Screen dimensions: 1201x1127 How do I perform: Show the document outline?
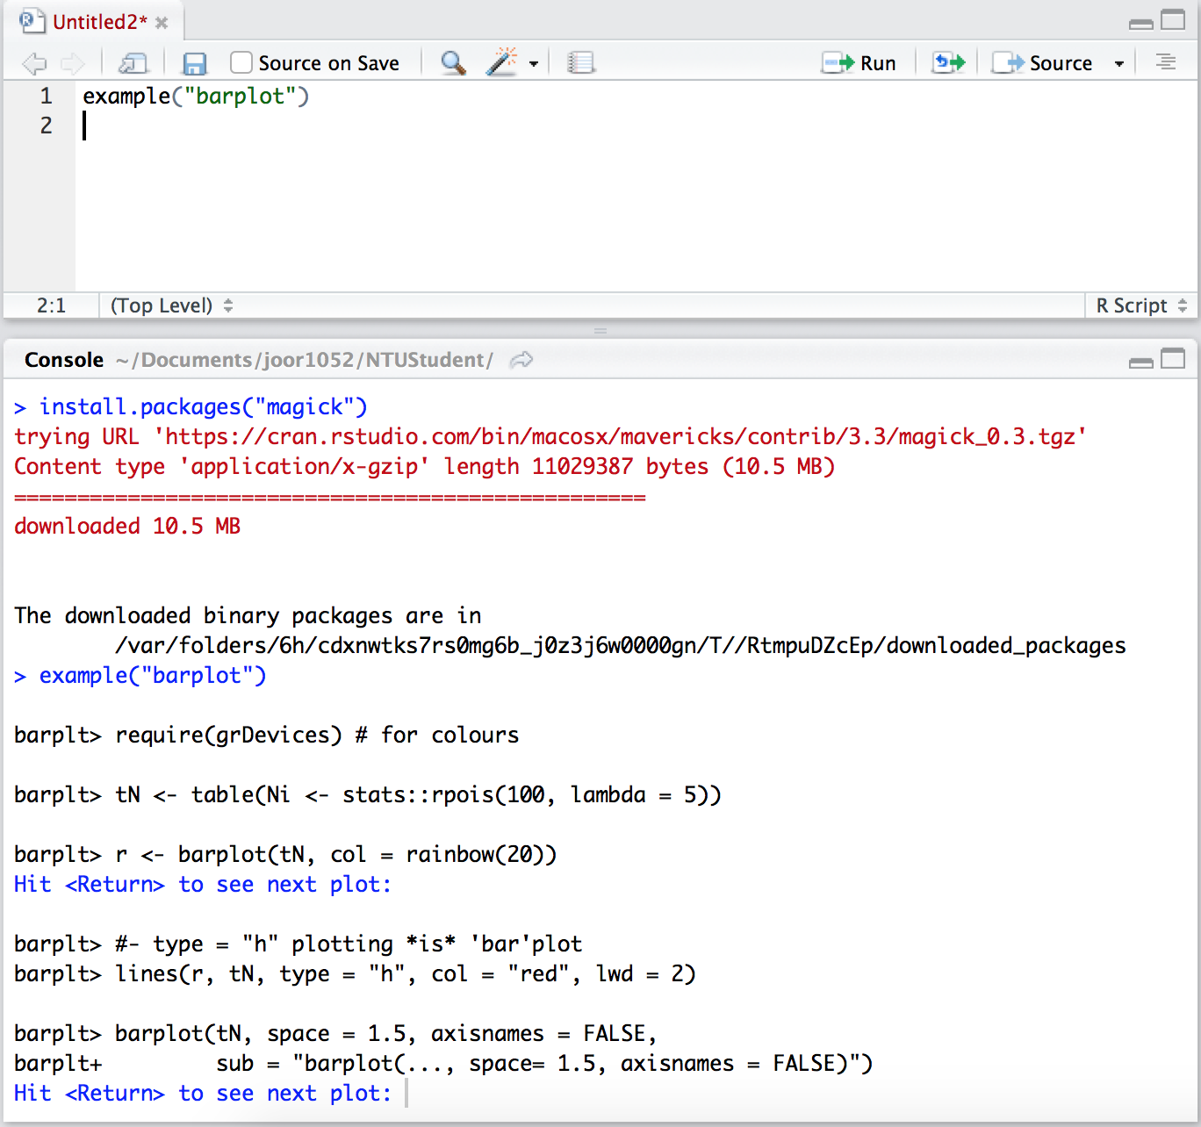click(x=1166, y=62)
